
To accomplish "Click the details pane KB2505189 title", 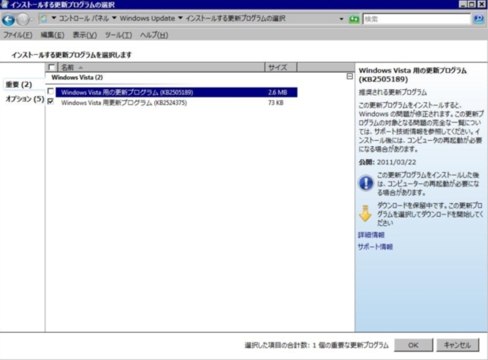I will tap(413, 75).
